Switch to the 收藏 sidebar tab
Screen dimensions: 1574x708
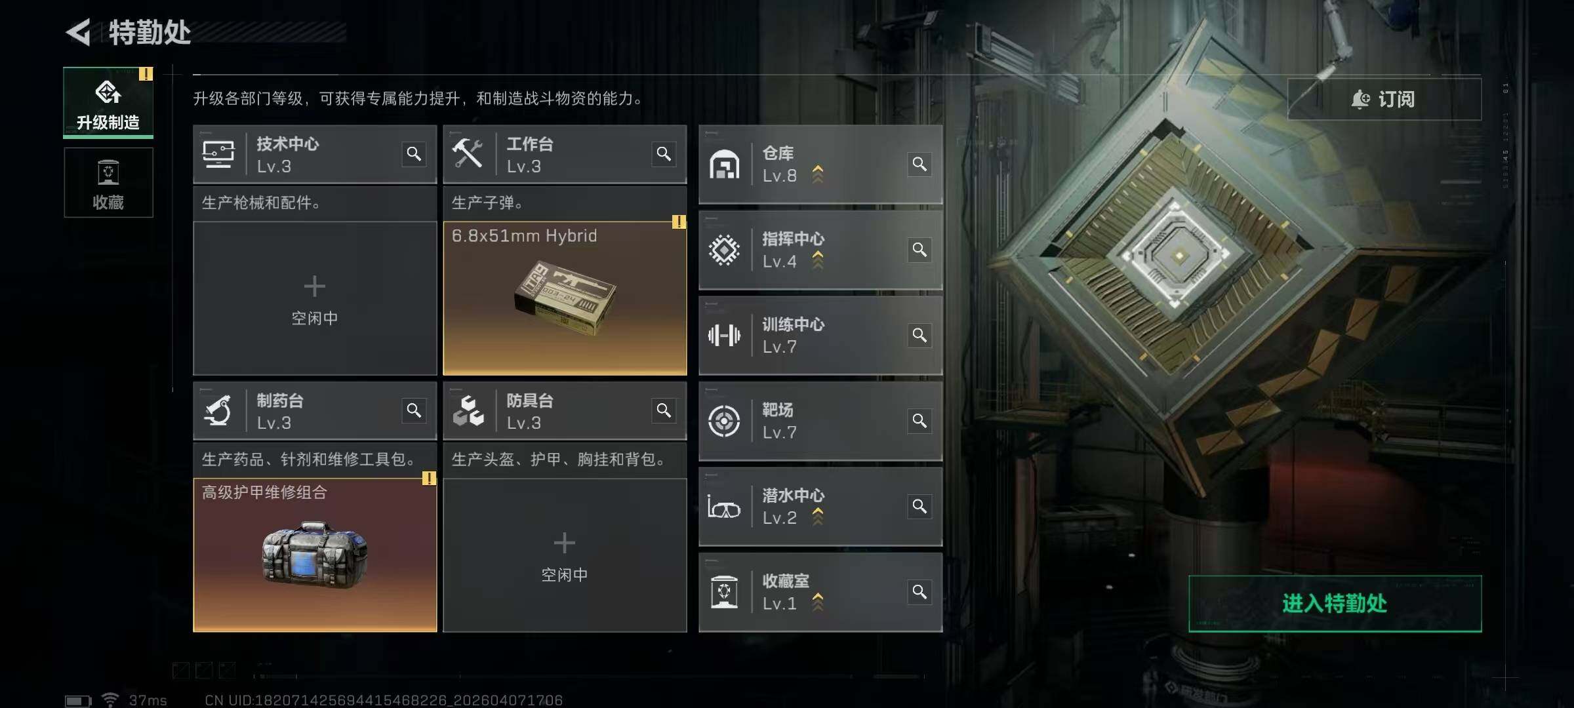[108, 182]
